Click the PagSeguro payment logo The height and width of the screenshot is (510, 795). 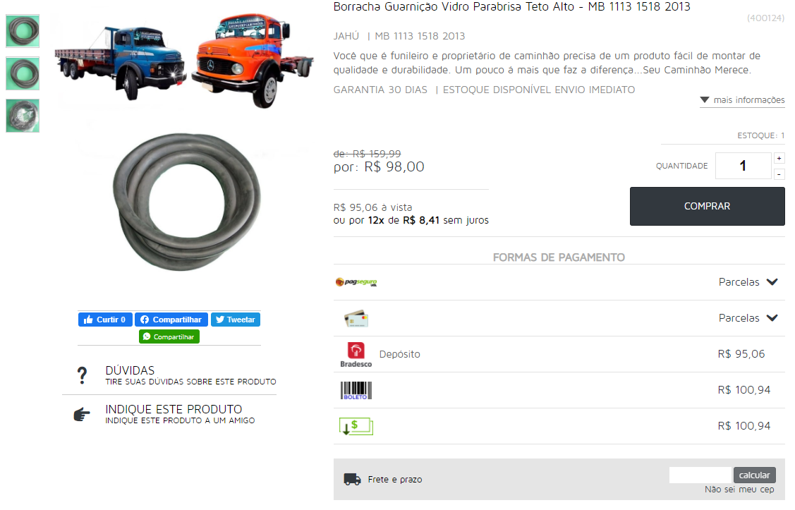click(x=356, y=282)
